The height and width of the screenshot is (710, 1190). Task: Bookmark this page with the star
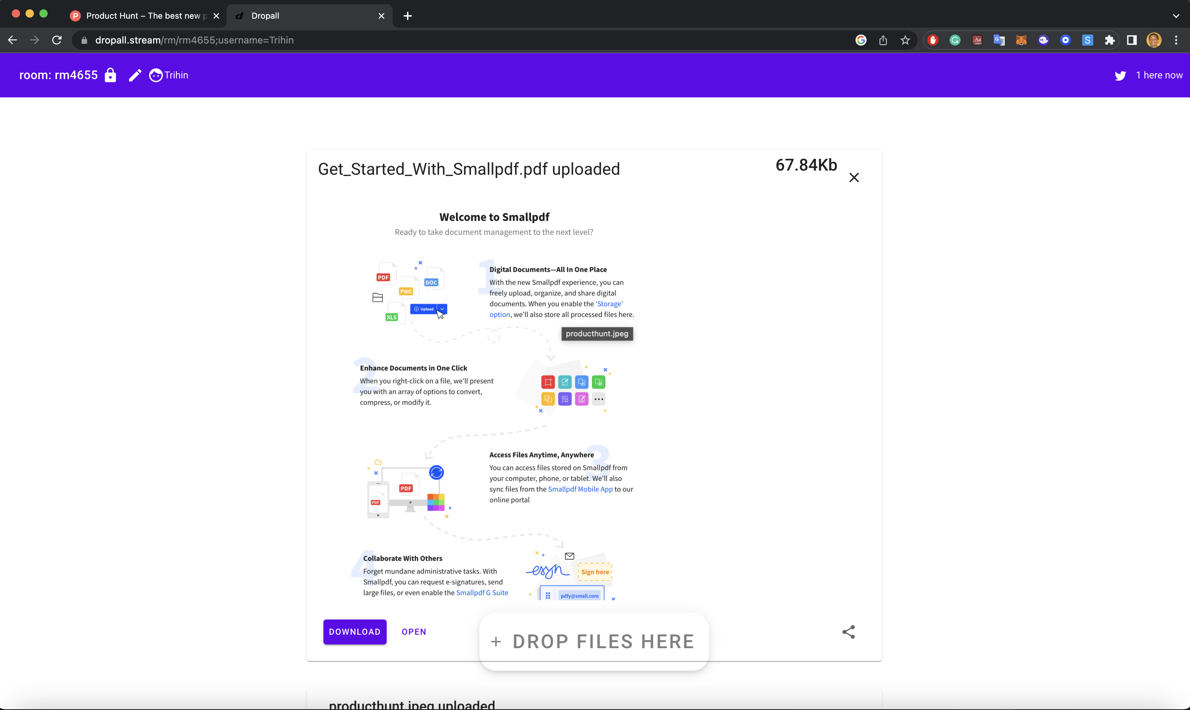pyautogui.click(x=905, y=40)
